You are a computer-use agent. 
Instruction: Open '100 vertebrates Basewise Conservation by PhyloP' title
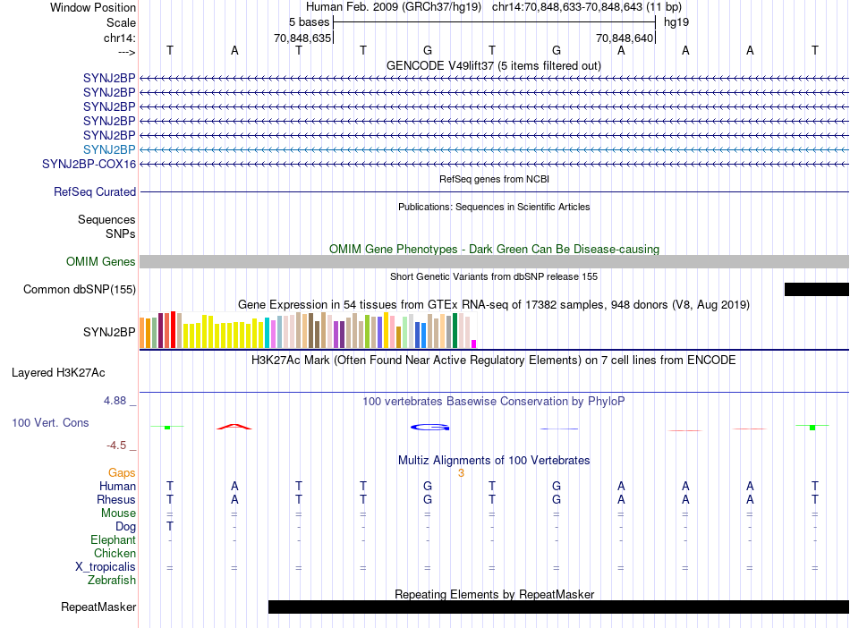(494, 402)
